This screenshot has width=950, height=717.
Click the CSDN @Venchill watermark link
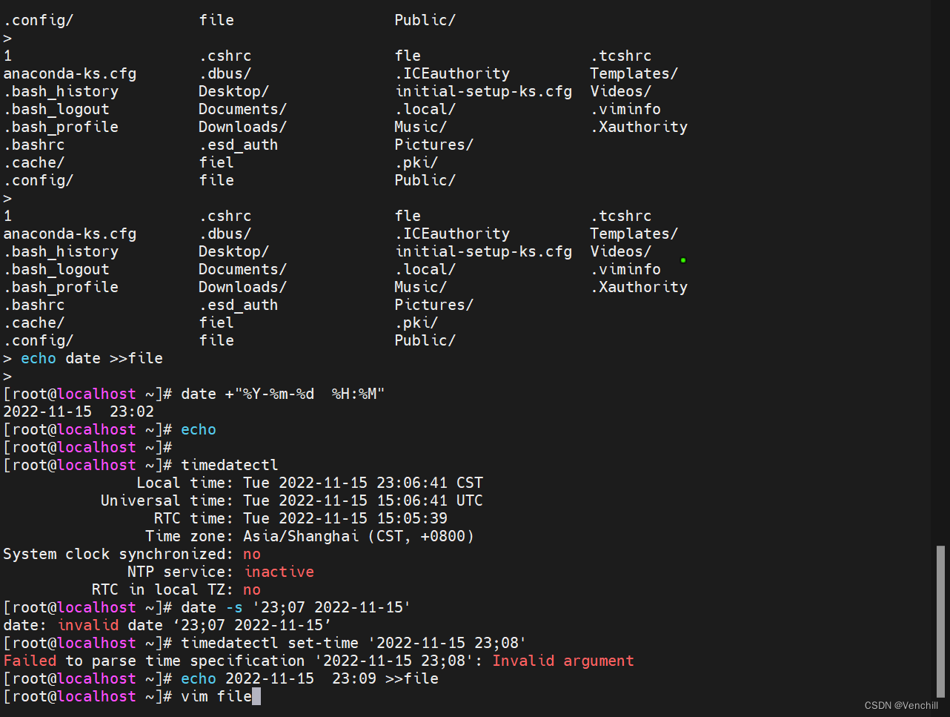click(902, 705)
